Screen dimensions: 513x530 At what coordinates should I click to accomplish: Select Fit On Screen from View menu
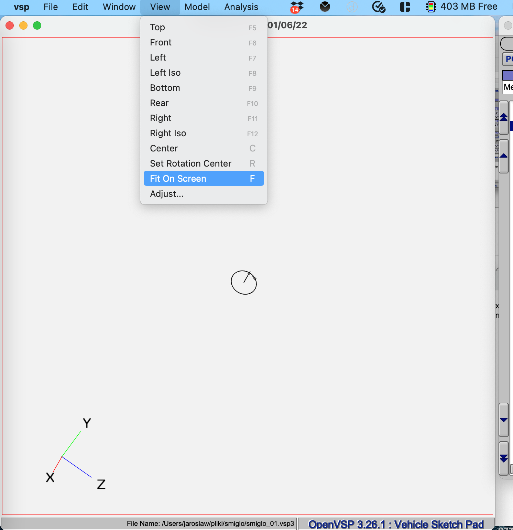coord(204,179)
